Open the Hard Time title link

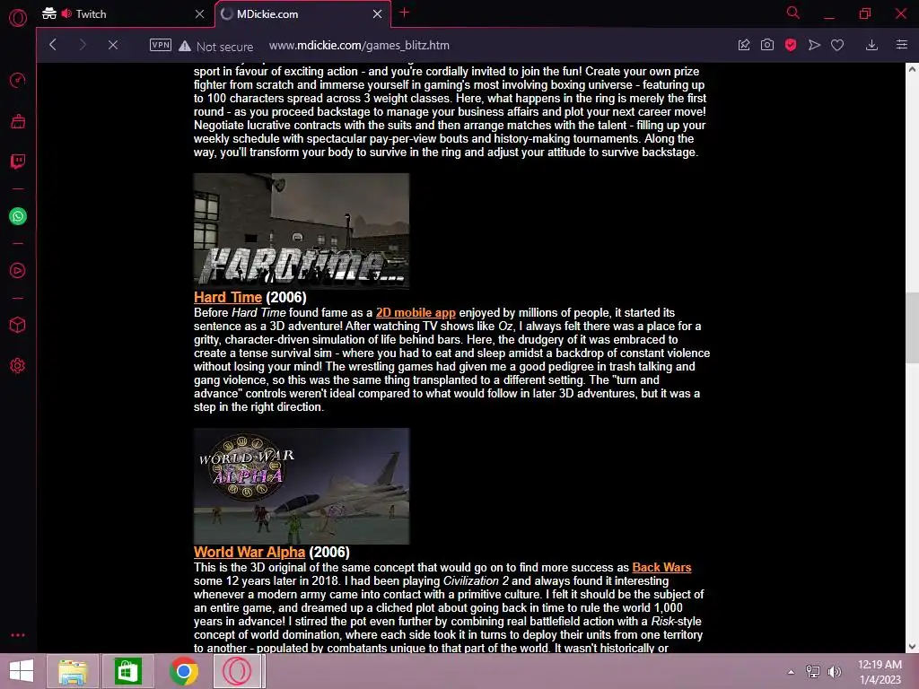pos(228,298)
